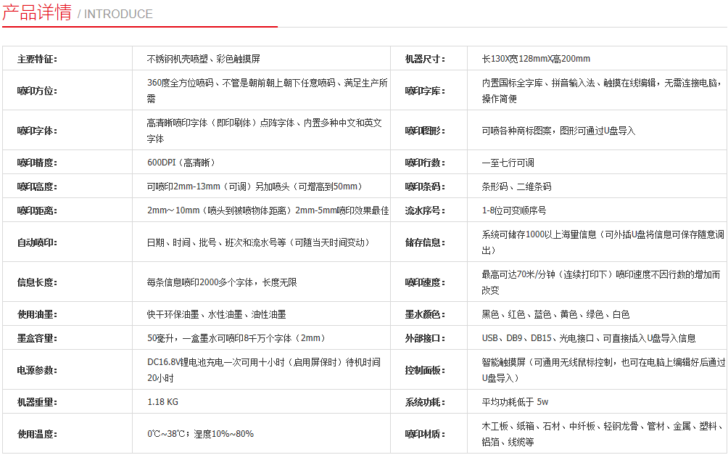Click the 喷印条码 label

click(x=425, y=186)
